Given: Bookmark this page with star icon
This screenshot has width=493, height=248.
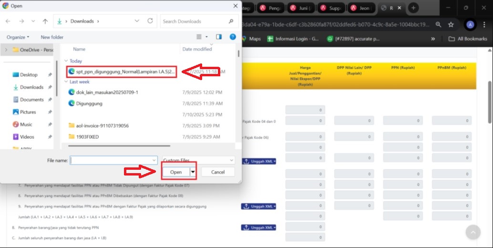Looking at the screenshot, I should pyautogui.click(x=451, y=25).
